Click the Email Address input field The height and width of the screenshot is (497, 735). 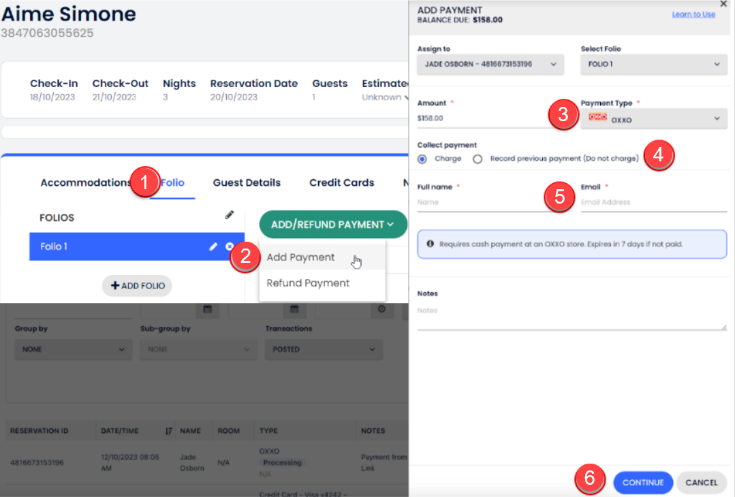[x=654, y=202]
